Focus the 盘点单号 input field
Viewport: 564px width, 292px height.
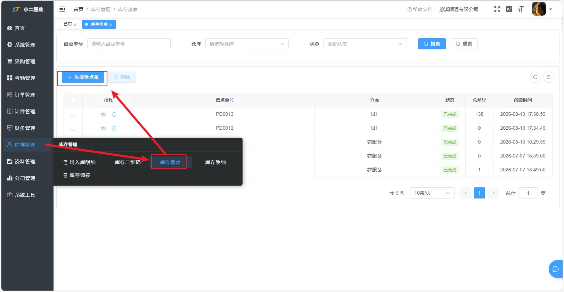tap(129, 44)
